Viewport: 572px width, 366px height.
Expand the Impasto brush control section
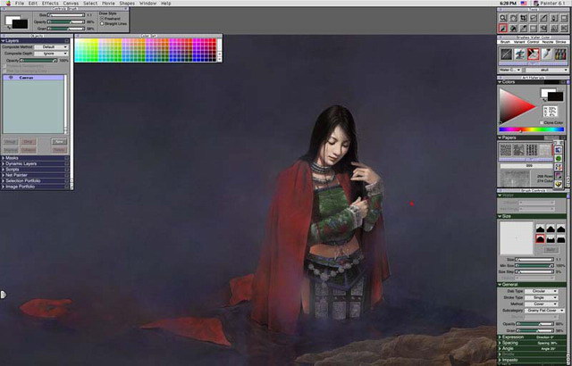pyautogui.click(x=500, y=360)
